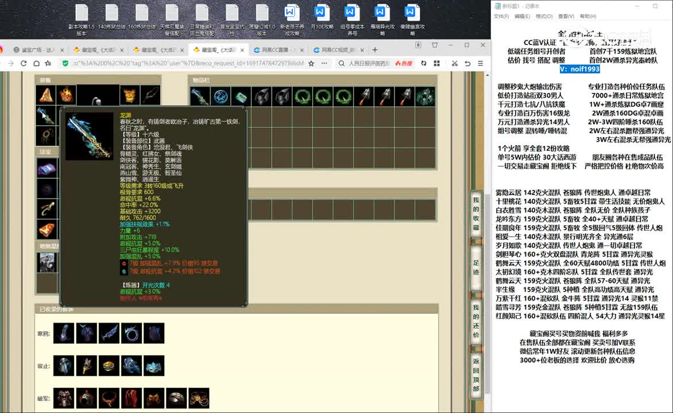Open Notepad 查看(V) menu
The image size is (673, 413).
[566, 16]
